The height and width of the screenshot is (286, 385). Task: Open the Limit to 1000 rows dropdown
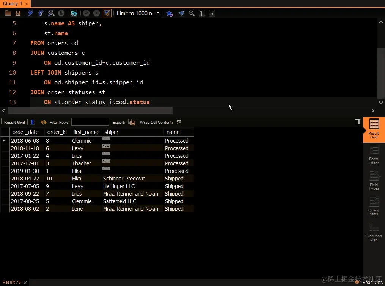158,13
